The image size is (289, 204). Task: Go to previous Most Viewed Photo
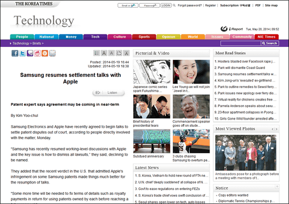tap(272, 129)
